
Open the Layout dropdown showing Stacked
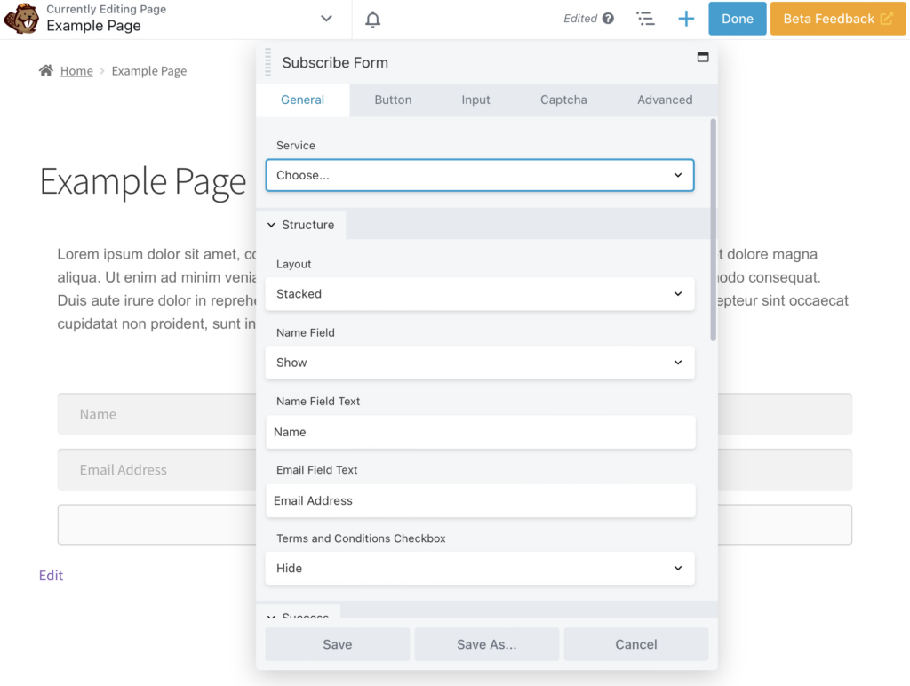click(x=480, y=294)
